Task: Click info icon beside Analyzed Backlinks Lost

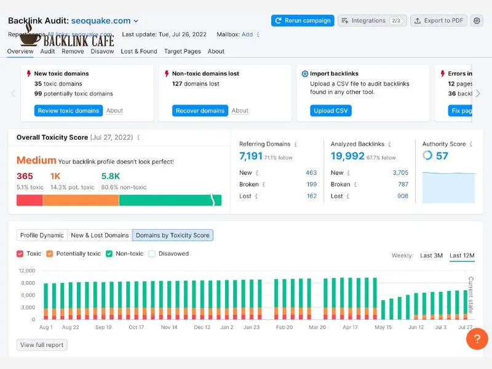Action: click(x=348, y=196)
